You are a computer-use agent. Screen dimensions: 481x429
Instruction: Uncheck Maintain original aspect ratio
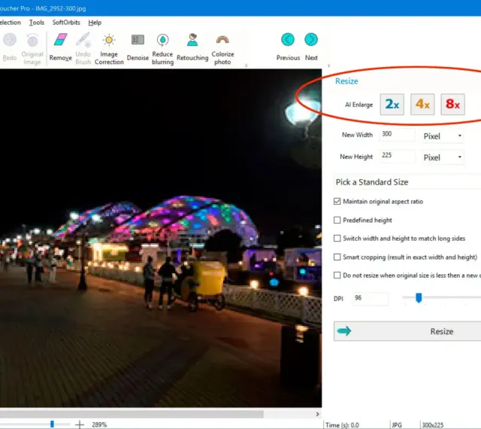pyautogui.click(x=337, y=201)
